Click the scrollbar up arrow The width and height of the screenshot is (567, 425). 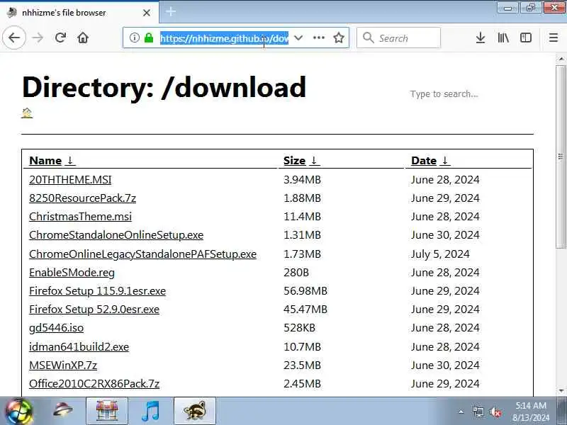561,59
